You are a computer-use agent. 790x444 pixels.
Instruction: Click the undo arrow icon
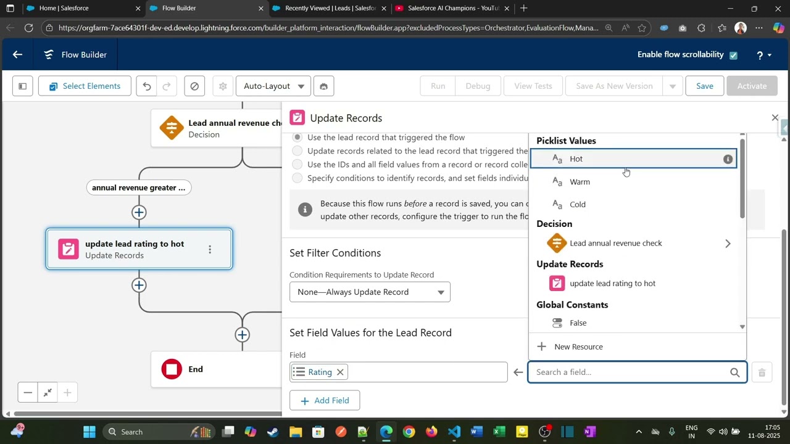[147, 86]
